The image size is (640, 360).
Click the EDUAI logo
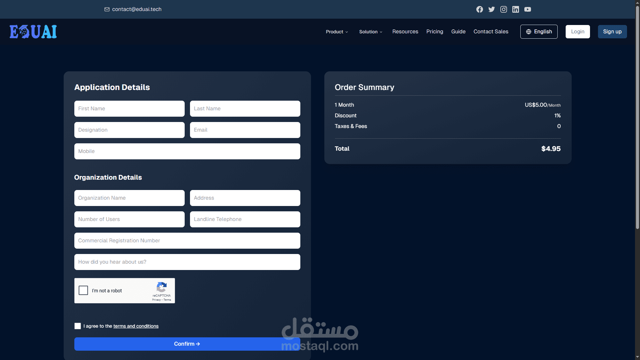[x=33, y=32]
